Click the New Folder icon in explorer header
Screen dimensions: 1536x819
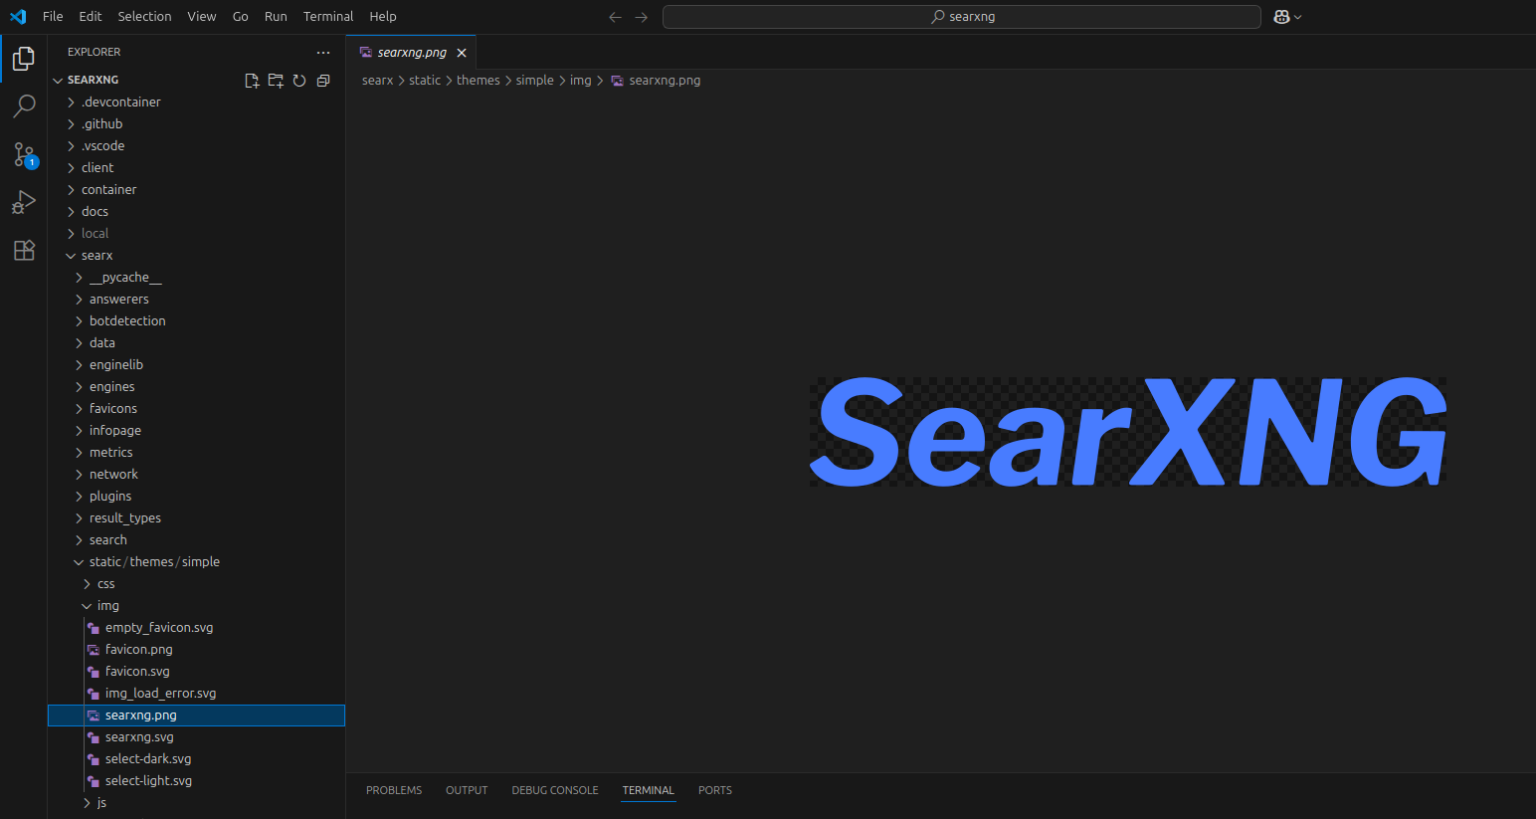(x=276, y=81)
